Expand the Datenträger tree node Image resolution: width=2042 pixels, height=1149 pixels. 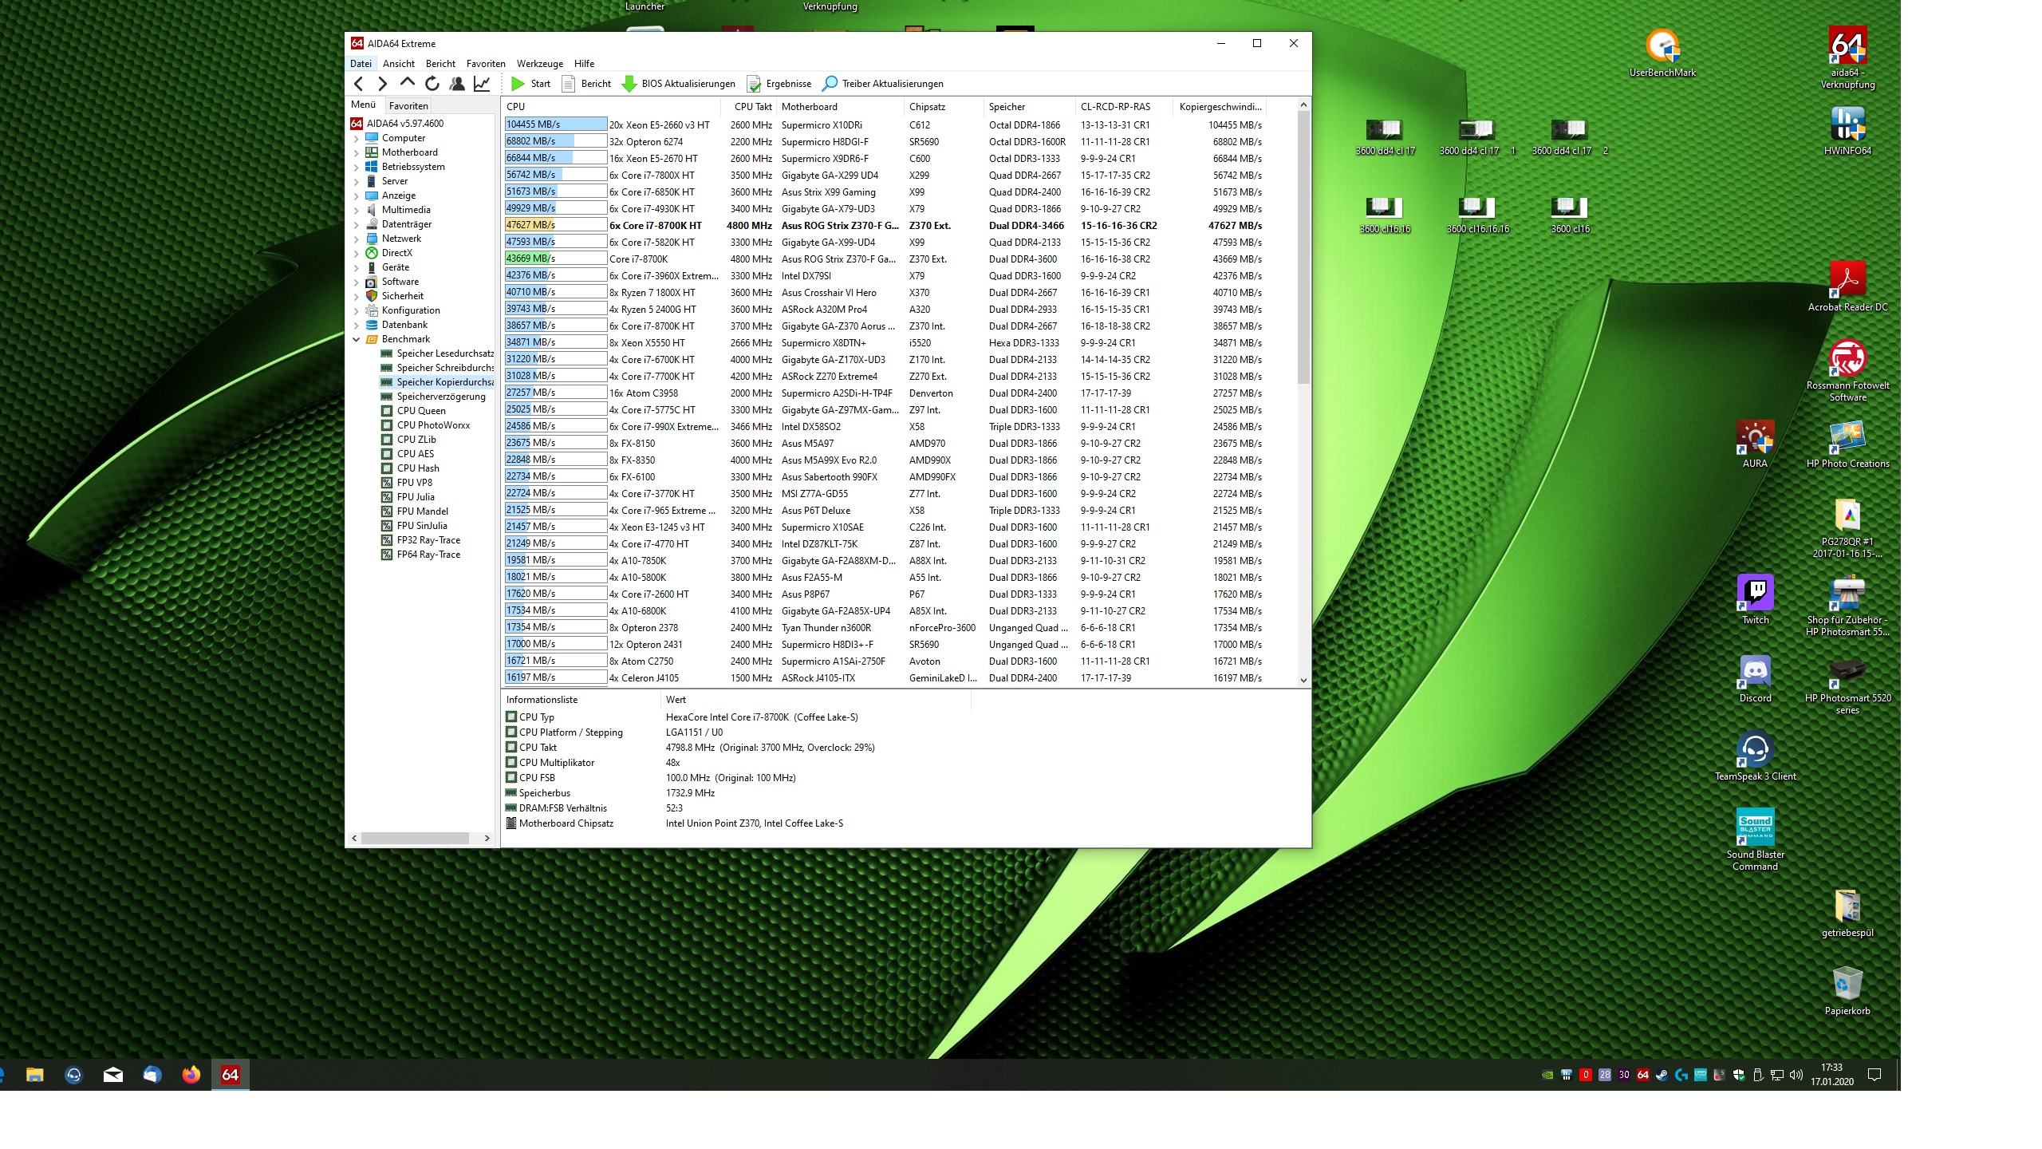357,224
